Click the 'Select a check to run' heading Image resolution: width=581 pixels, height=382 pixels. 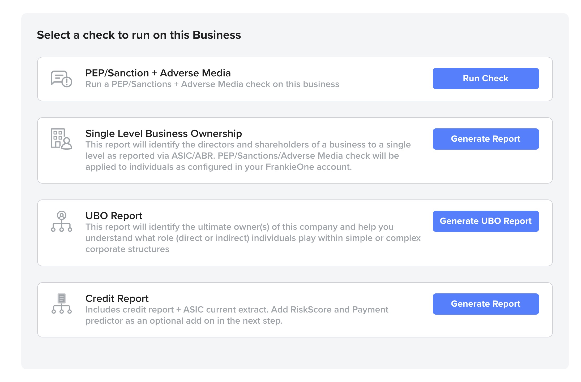coord(139,35)
